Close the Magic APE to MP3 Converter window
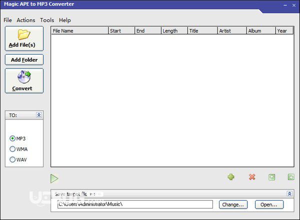300x220 pixels. point(294,5)
